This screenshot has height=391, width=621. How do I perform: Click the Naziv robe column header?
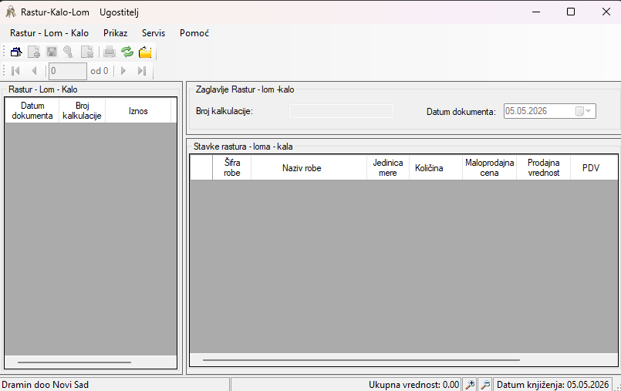pos(309,168)
